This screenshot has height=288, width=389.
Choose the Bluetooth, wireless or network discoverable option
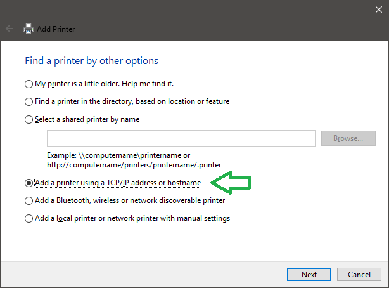point(28,200)
